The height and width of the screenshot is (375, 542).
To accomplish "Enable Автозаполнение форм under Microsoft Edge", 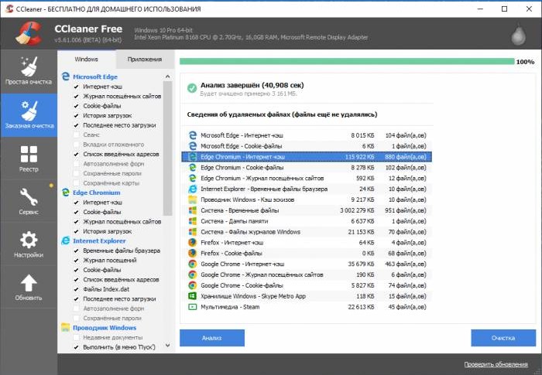I will click(x=77, y=164).
